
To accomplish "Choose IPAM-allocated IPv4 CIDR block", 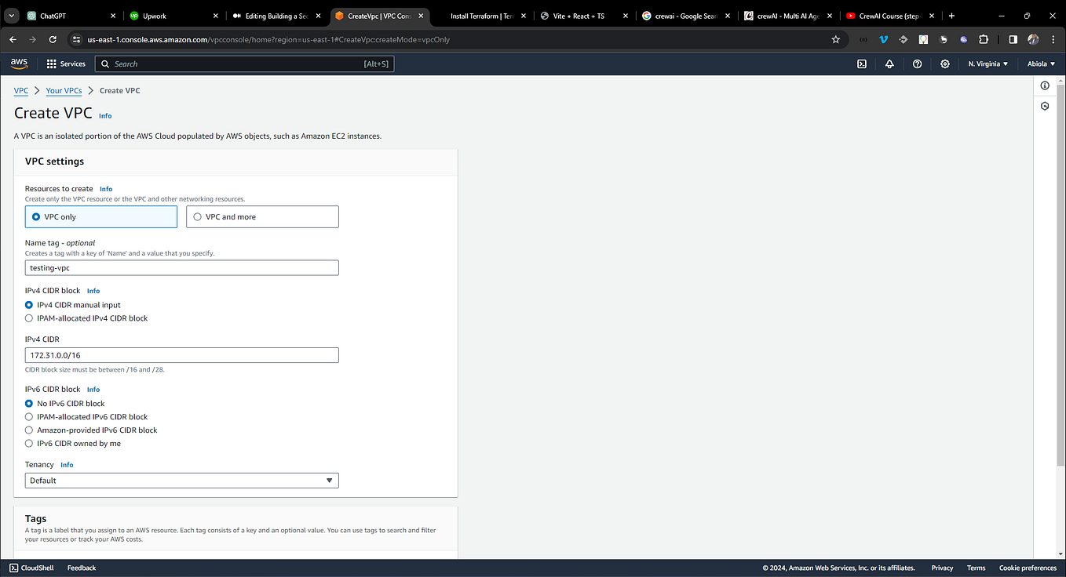I will [x=29, y=318].
